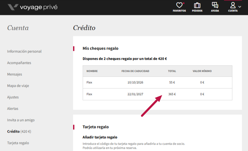Go to Información personal

pos(24,51)
